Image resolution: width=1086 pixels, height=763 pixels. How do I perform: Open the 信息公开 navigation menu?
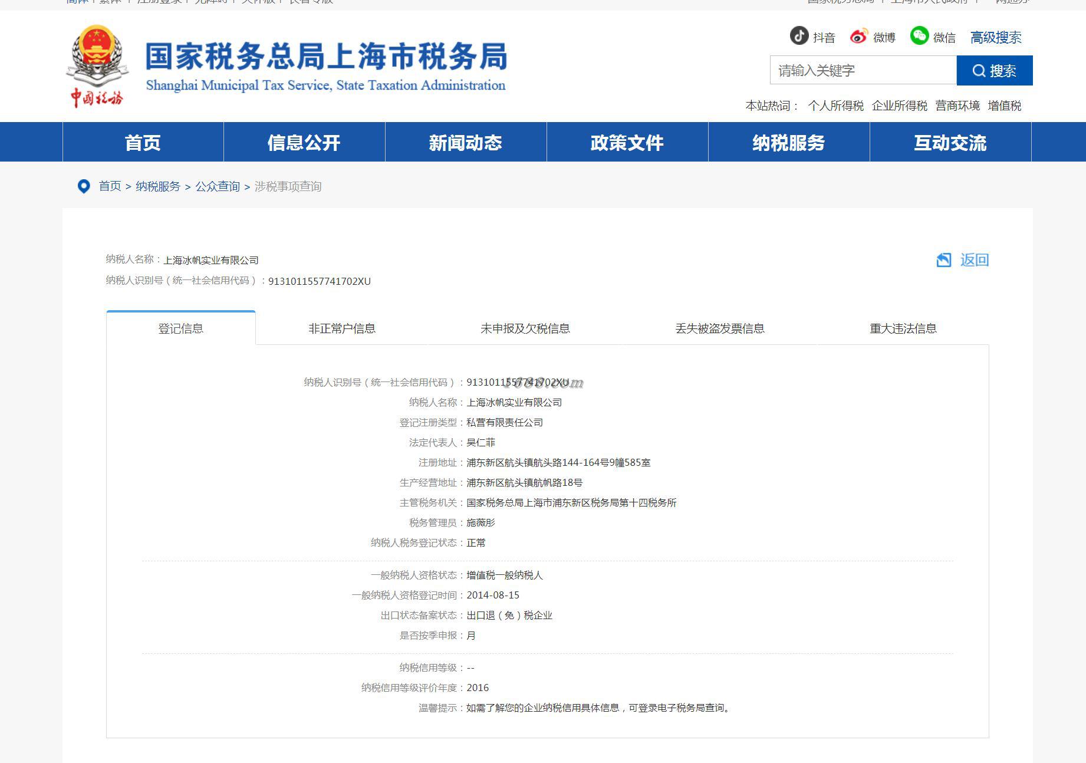click(304, 142)
